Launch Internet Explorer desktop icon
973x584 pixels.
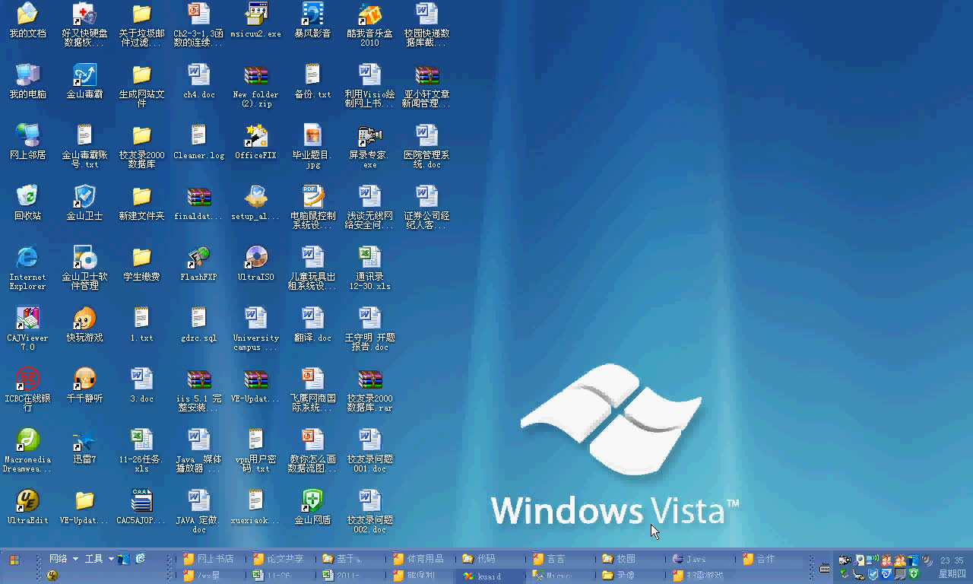coord(27,268)
